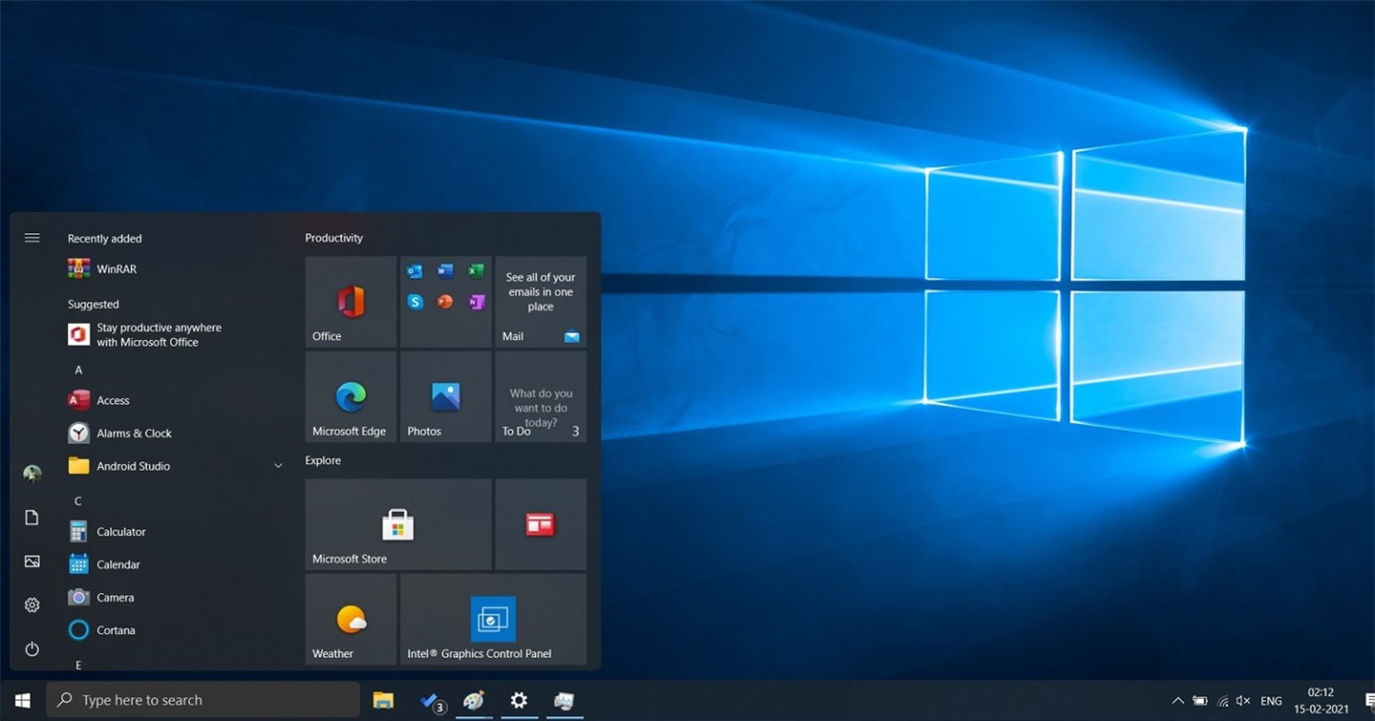The height and width of the screenshot is (721, 1375).
Task: Click the taskbar search box
Action: coord(202,699)
